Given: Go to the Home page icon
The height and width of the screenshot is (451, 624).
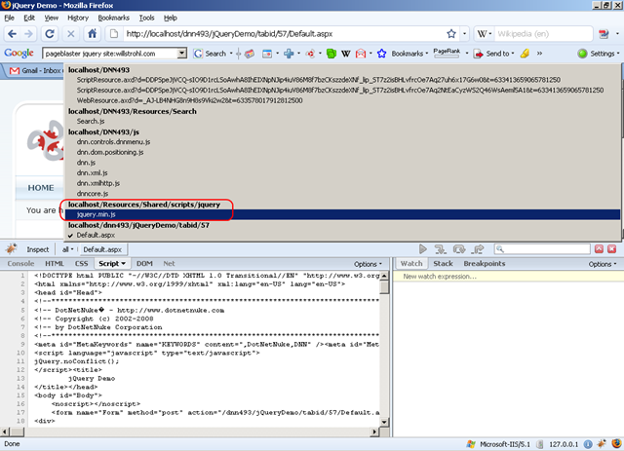Looking at the screenshot, I should (93, 34).
